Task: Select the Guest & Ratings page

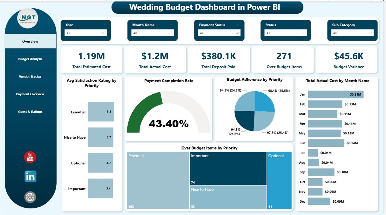Action: 30,112
